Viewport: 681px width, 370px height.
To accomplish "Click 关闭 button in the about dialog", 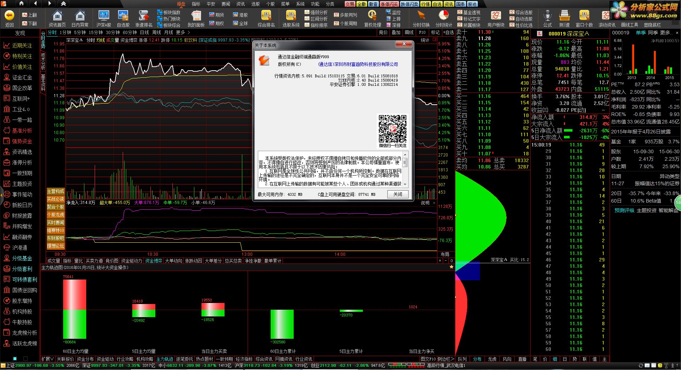I will [x=398, y=194].
